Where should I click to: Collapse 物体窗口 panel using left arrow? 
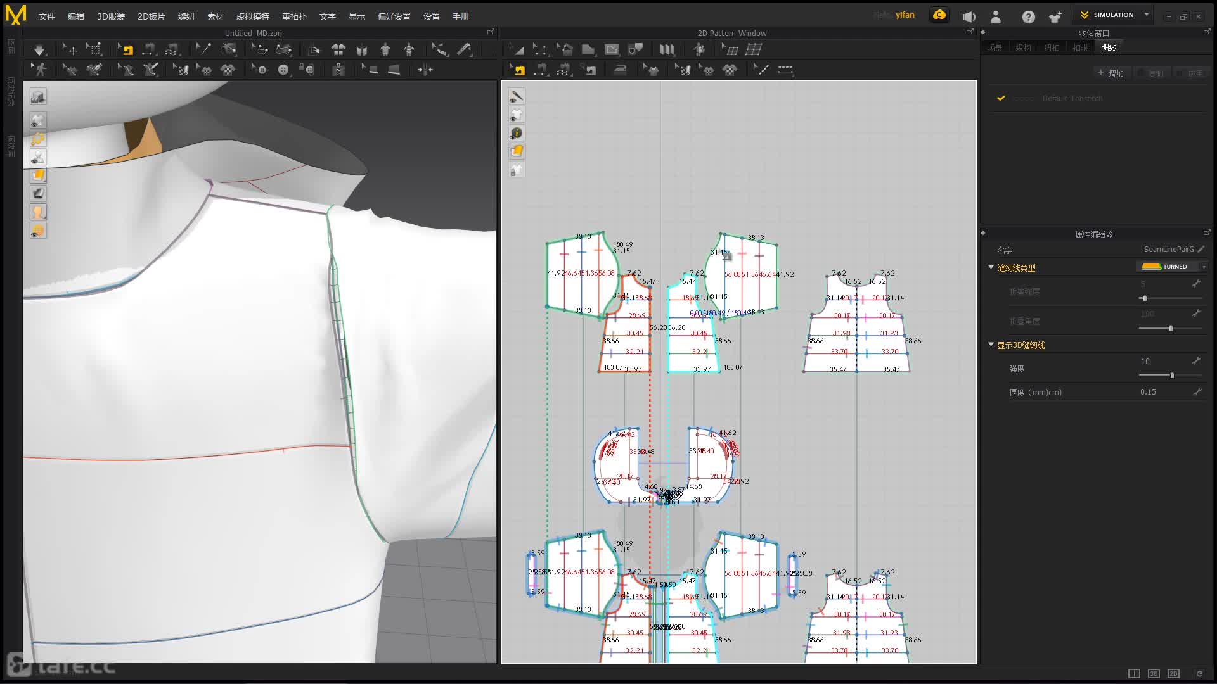click(x=983, y=32)
